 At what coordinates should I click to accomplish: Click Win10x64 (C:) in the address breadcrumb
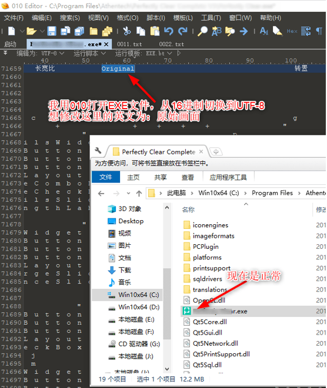[219, 193]
